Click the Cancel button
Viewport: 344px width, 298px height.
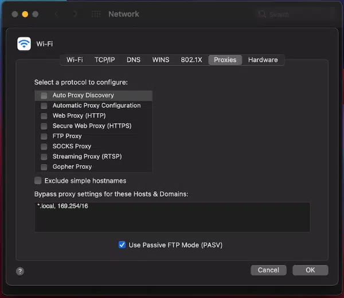click(268, 270)
